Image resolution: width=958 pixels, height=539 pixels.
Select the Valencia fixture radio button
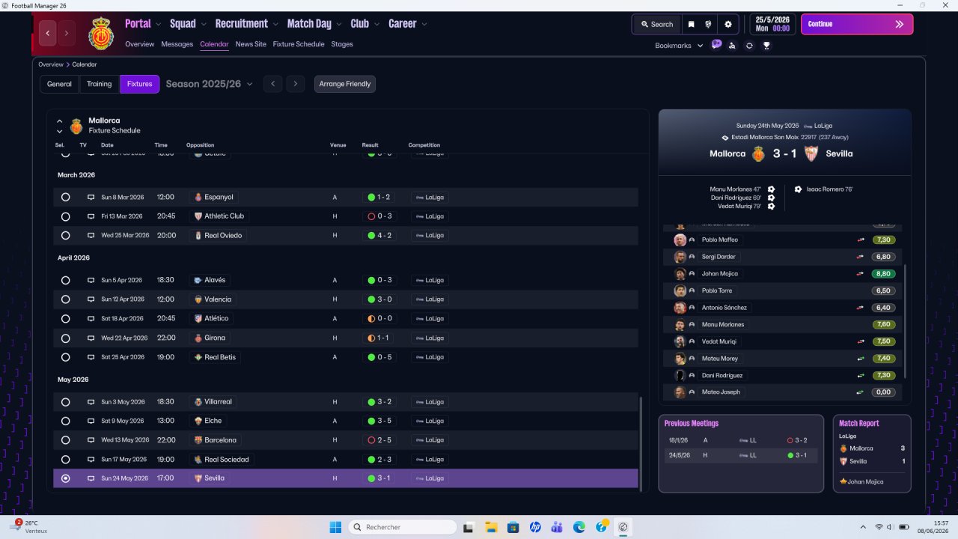pos(66,299)
